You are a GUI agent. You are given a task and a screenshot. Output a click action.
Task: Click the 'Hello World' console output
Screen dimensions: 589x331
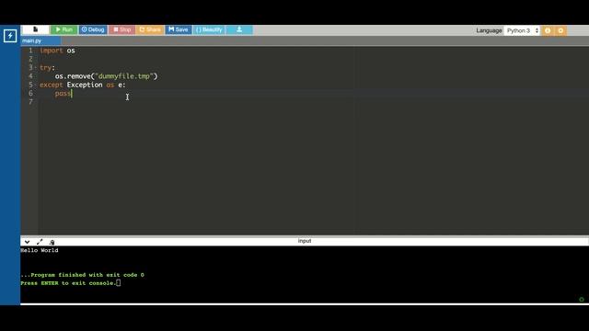[x=40, y=250]
